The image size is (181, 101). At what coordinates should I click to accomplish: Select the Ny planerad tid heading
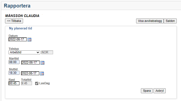(21, 28)
